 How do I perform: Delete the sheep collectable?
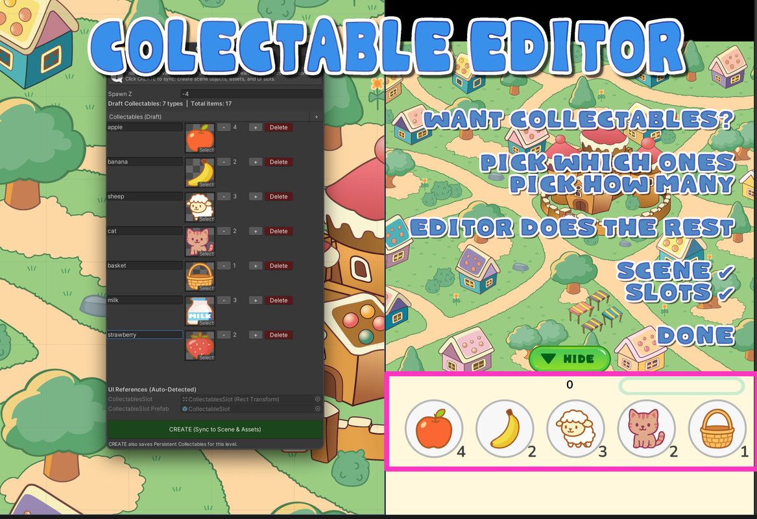278,197
